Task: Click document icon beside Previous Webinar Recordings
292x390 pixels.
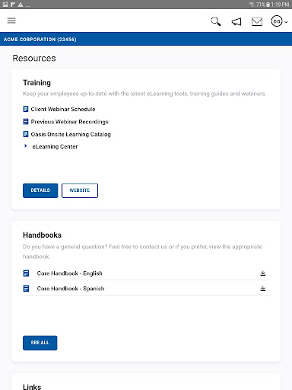Action: pyautogui.click(x=26, y=122)
